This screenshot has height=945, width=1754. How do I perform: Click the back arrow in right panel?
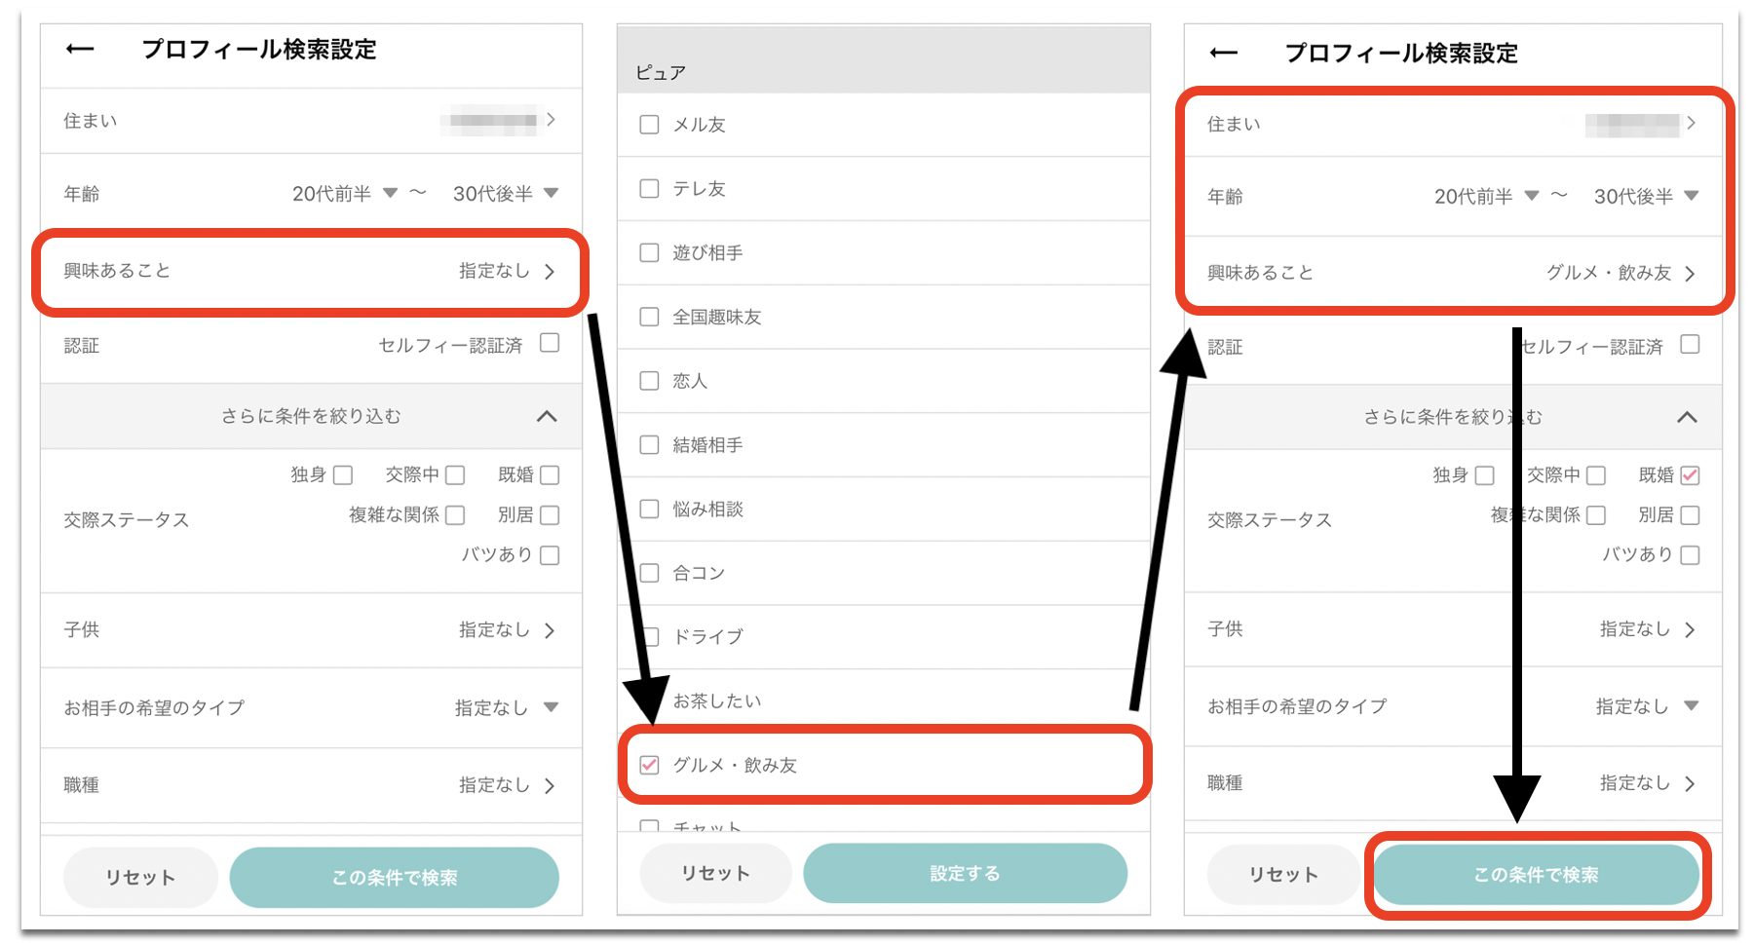pos(1223,54)
